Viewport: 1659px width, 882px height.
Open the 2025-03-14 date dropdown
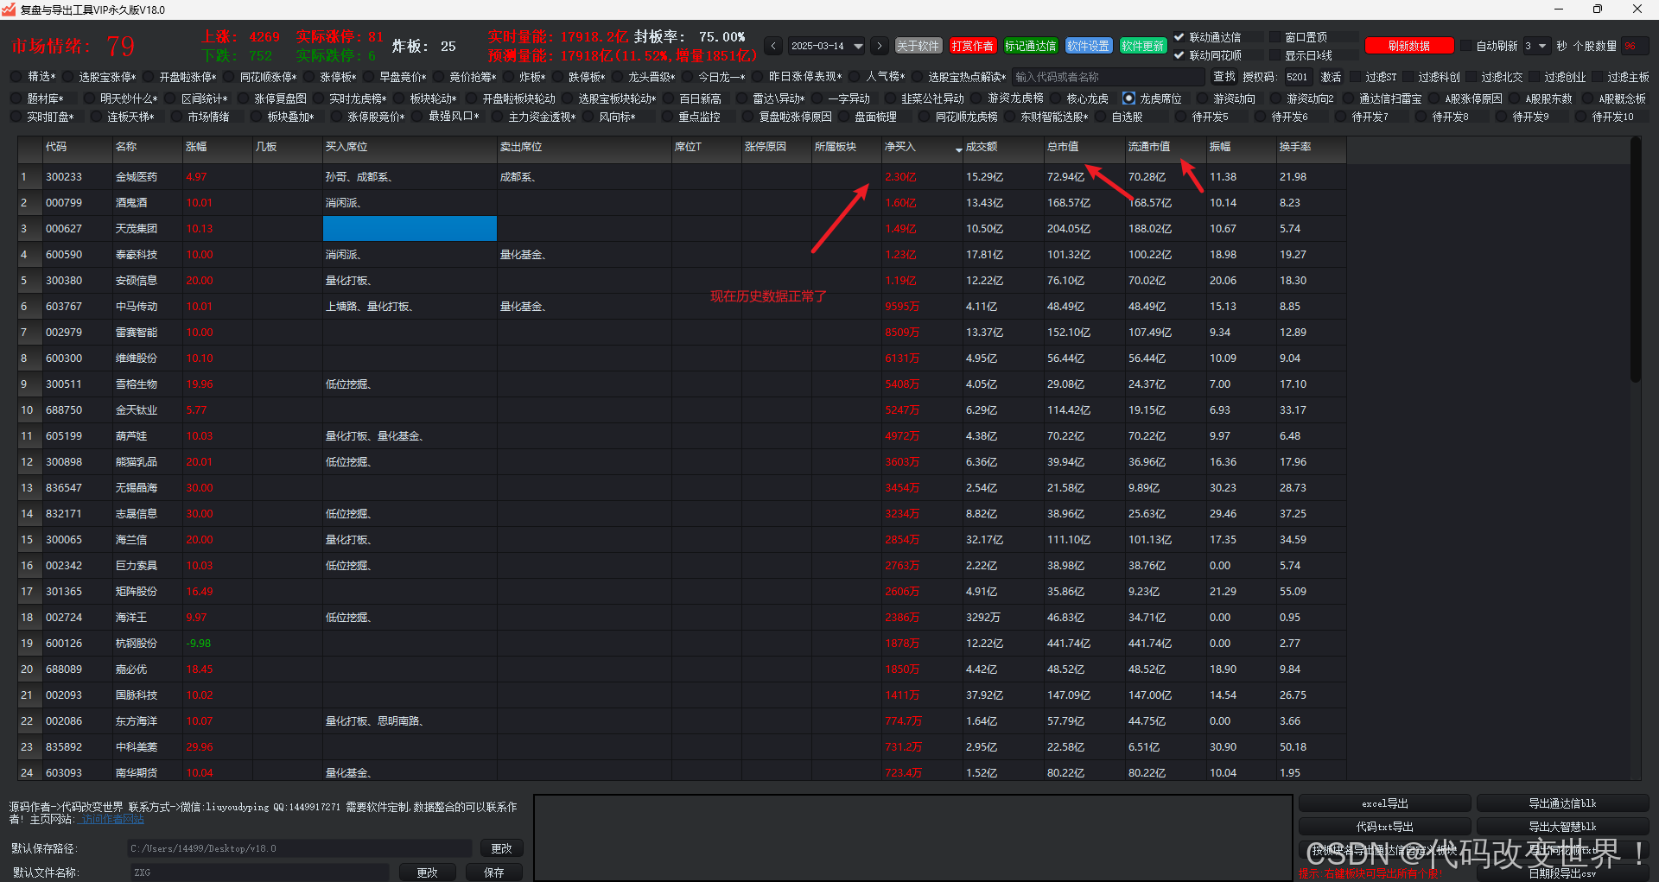point(858,46)
